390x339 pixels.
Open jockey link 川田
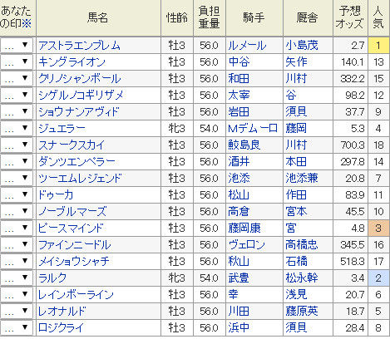coord(239,312)
